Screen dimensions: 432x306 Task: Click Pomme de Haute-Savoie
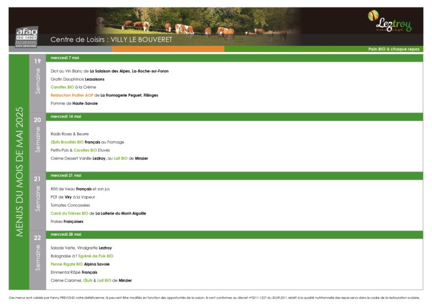pos(74,104)
